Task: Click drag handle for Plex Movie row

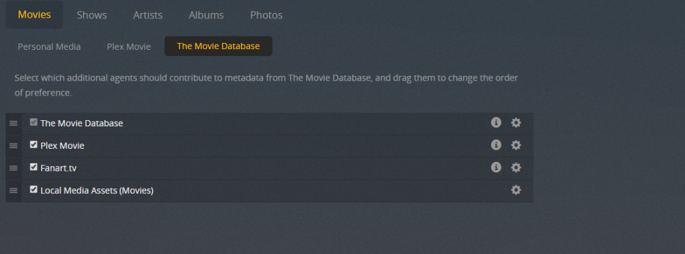Action: (14, 146)
